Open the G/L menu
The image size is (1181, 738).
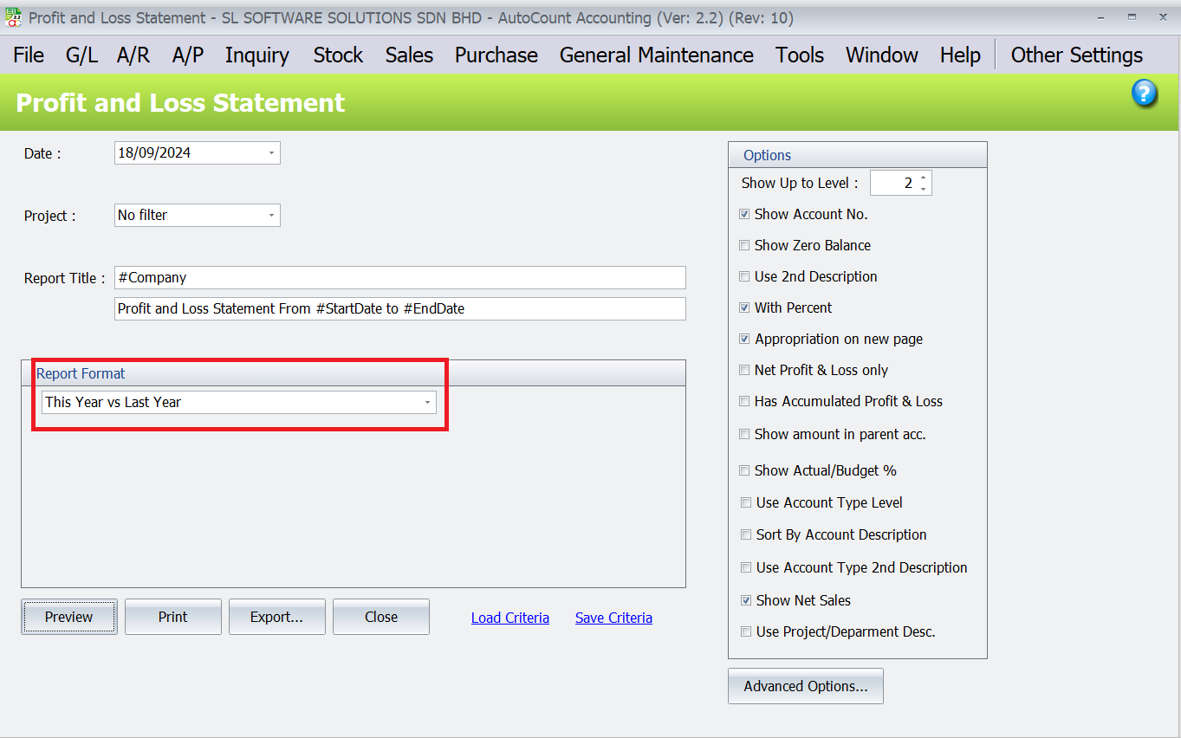pos(81,55)
